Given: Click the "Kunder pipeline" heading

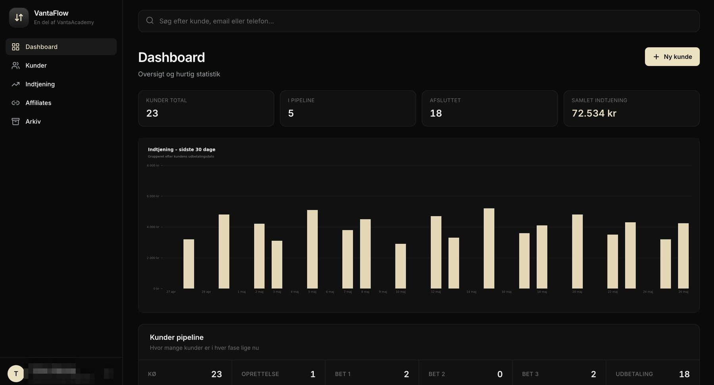Looking at the screenshot, I should pyautogui.click(x=177, y=337).
